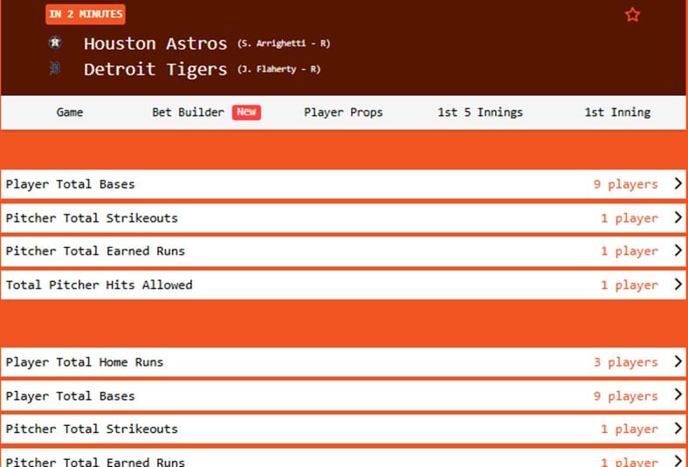Expand second Player Total Bases chevron
The height and width of the screenshot is (467, 688).
678,395
